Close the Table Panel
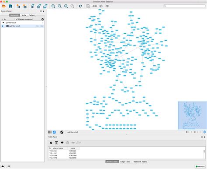207x169 pixels. tap(204, 137)
